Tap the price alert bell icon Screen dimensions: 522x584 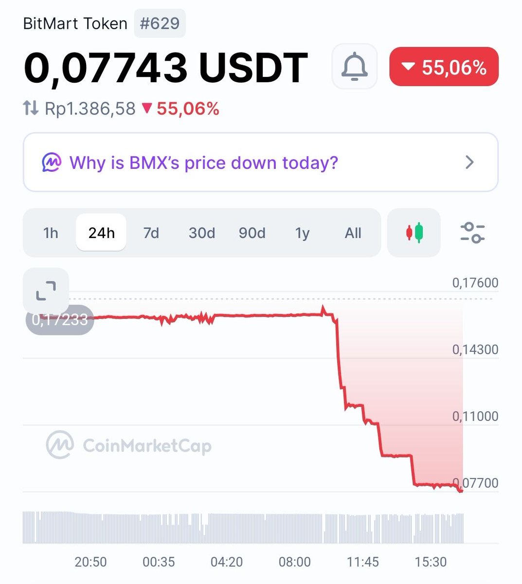click(x=355, y=66)
